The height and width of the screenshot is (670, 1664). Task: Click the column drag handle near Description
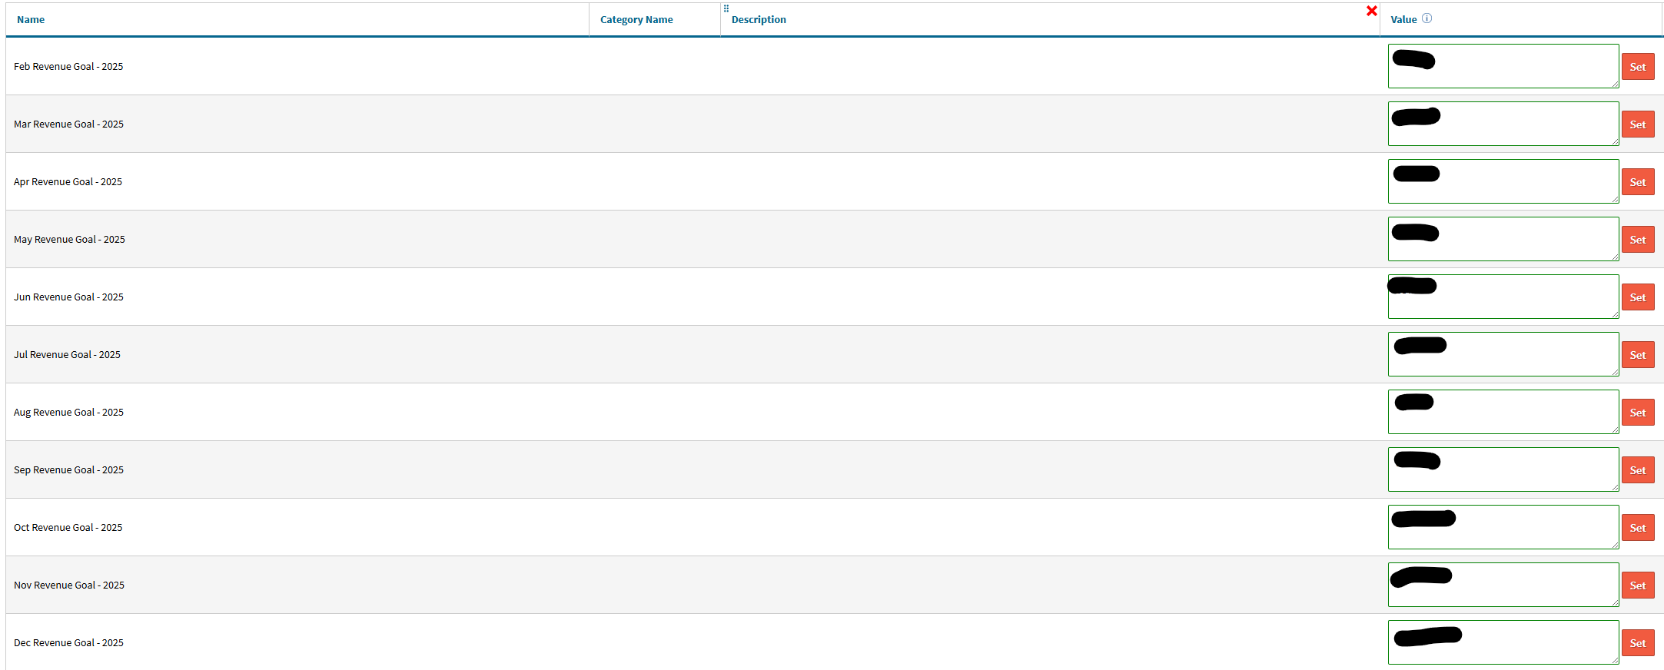[x=726, y=8]
